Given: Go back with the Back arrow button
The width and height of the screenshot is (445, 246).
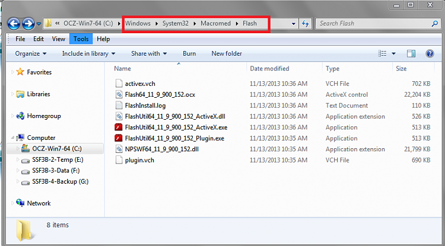Looking at the screenshot, I should (x=14, y=24).
